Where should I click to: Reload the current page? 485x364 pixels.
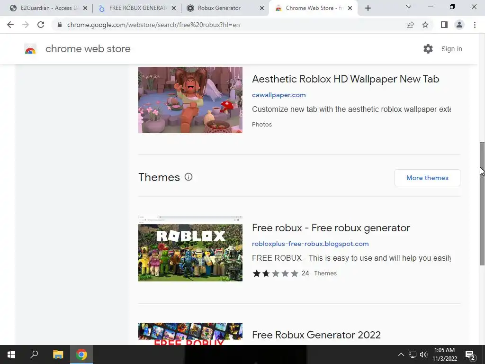(41, 25)
